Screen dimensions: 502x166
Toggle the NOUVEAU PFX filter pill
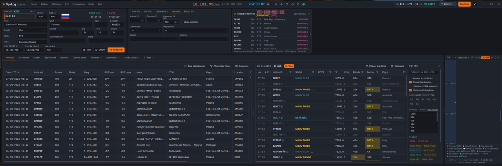pos(263,16)
